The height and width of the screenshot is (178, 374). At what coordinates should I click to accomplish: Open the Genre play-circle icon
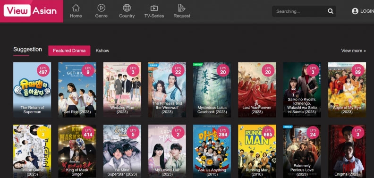(102, 8)
